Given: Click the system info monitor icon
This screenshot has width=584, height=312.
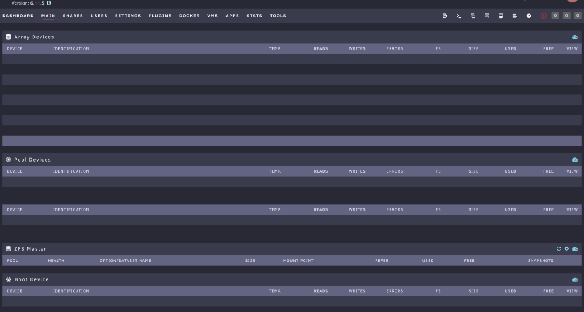Looking at the screenshot, I should point(501,16).
